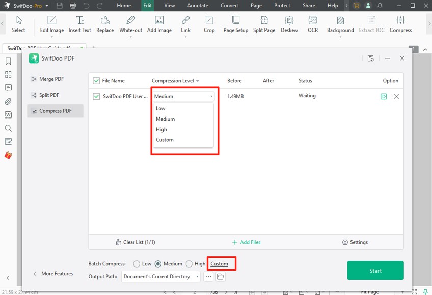This screenshot has height=295, width=432.
Task: Switch to the Annotate tab
Action: click(198, 6)
